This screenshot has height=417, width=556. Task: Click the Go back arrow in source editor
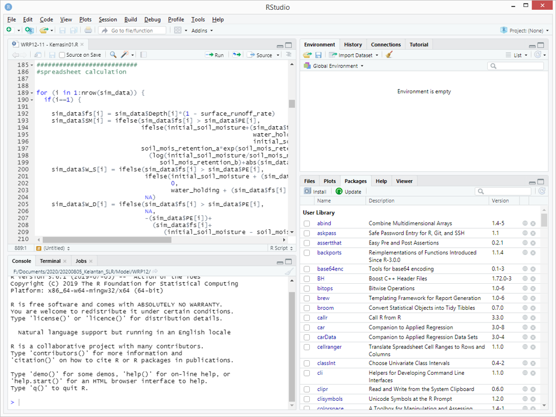(15, 54)
